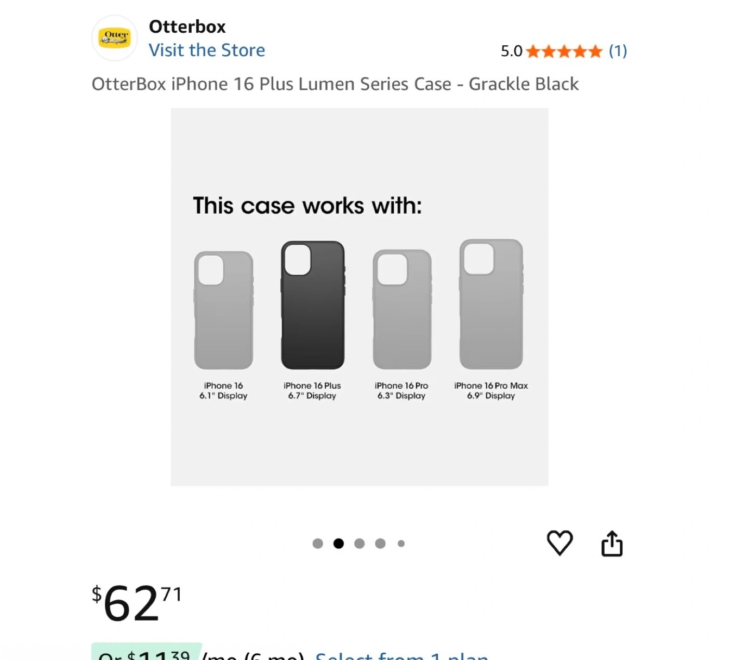Click the Otterbox brand name

click(187, 27)
